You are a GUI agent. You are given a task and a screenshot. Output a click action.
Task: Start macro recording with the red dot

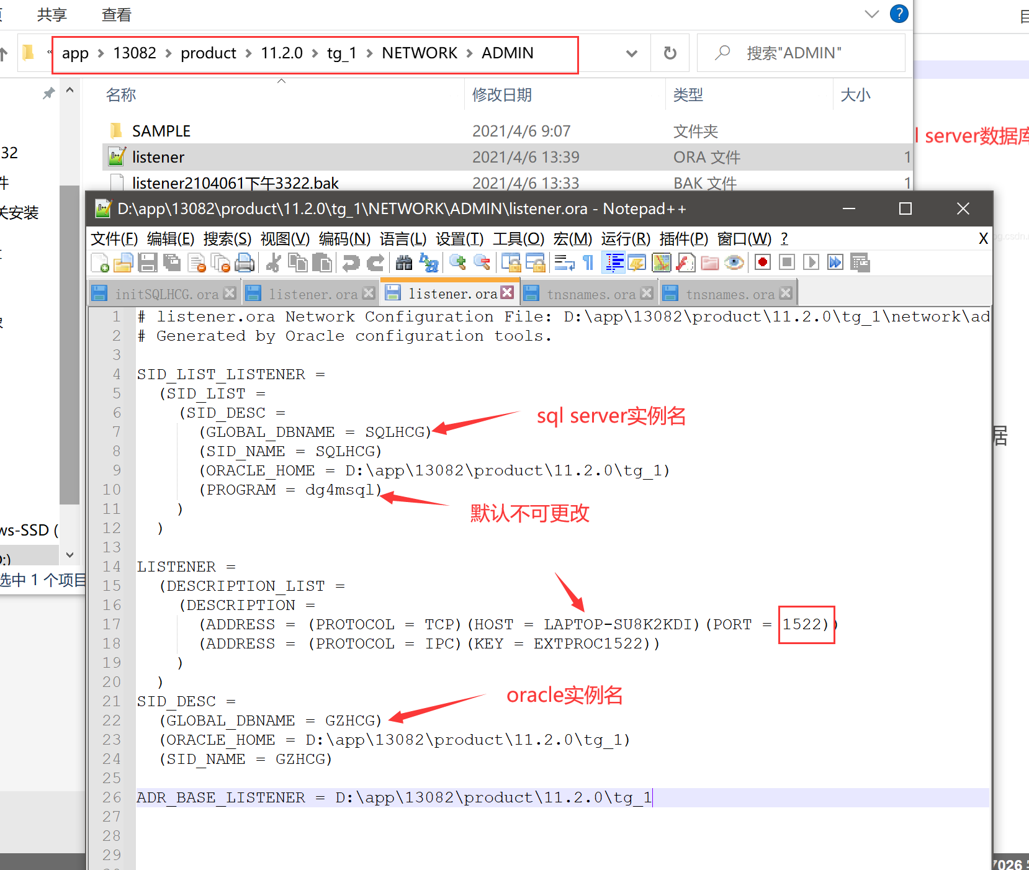coord(763,262)
